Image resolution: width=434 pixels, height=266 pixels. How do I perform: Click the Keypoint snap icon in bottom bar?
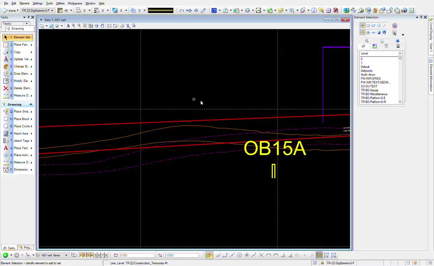tap(225, 255)
